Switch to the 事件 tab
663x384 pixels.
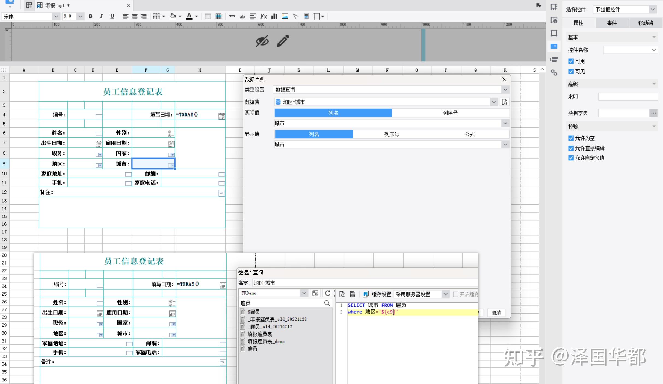click(x=612, y=23)
